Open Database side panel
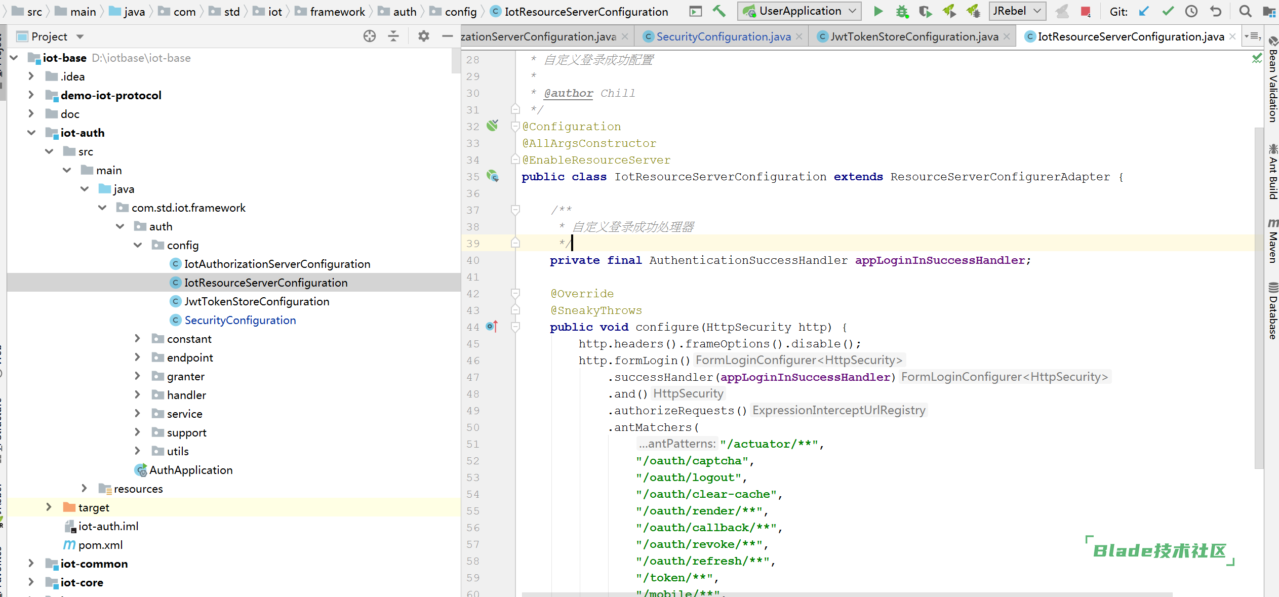 [1273, 310]
